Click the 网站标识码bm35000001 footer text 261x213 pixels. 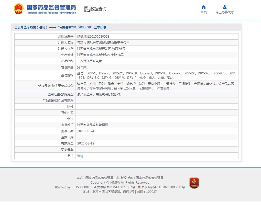point(72,187)
